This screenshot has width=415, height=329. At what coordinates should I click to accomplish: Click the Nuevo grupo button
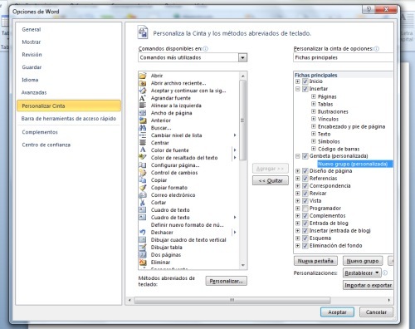[x=363, y=261]
